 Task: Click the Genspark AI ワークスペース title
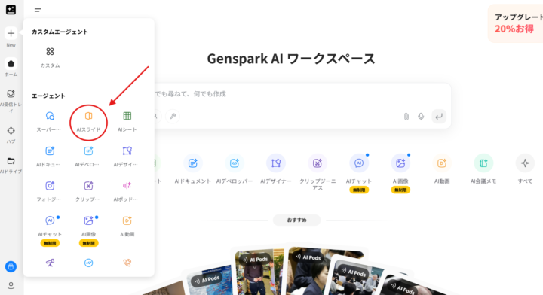(x=291, y=59)
